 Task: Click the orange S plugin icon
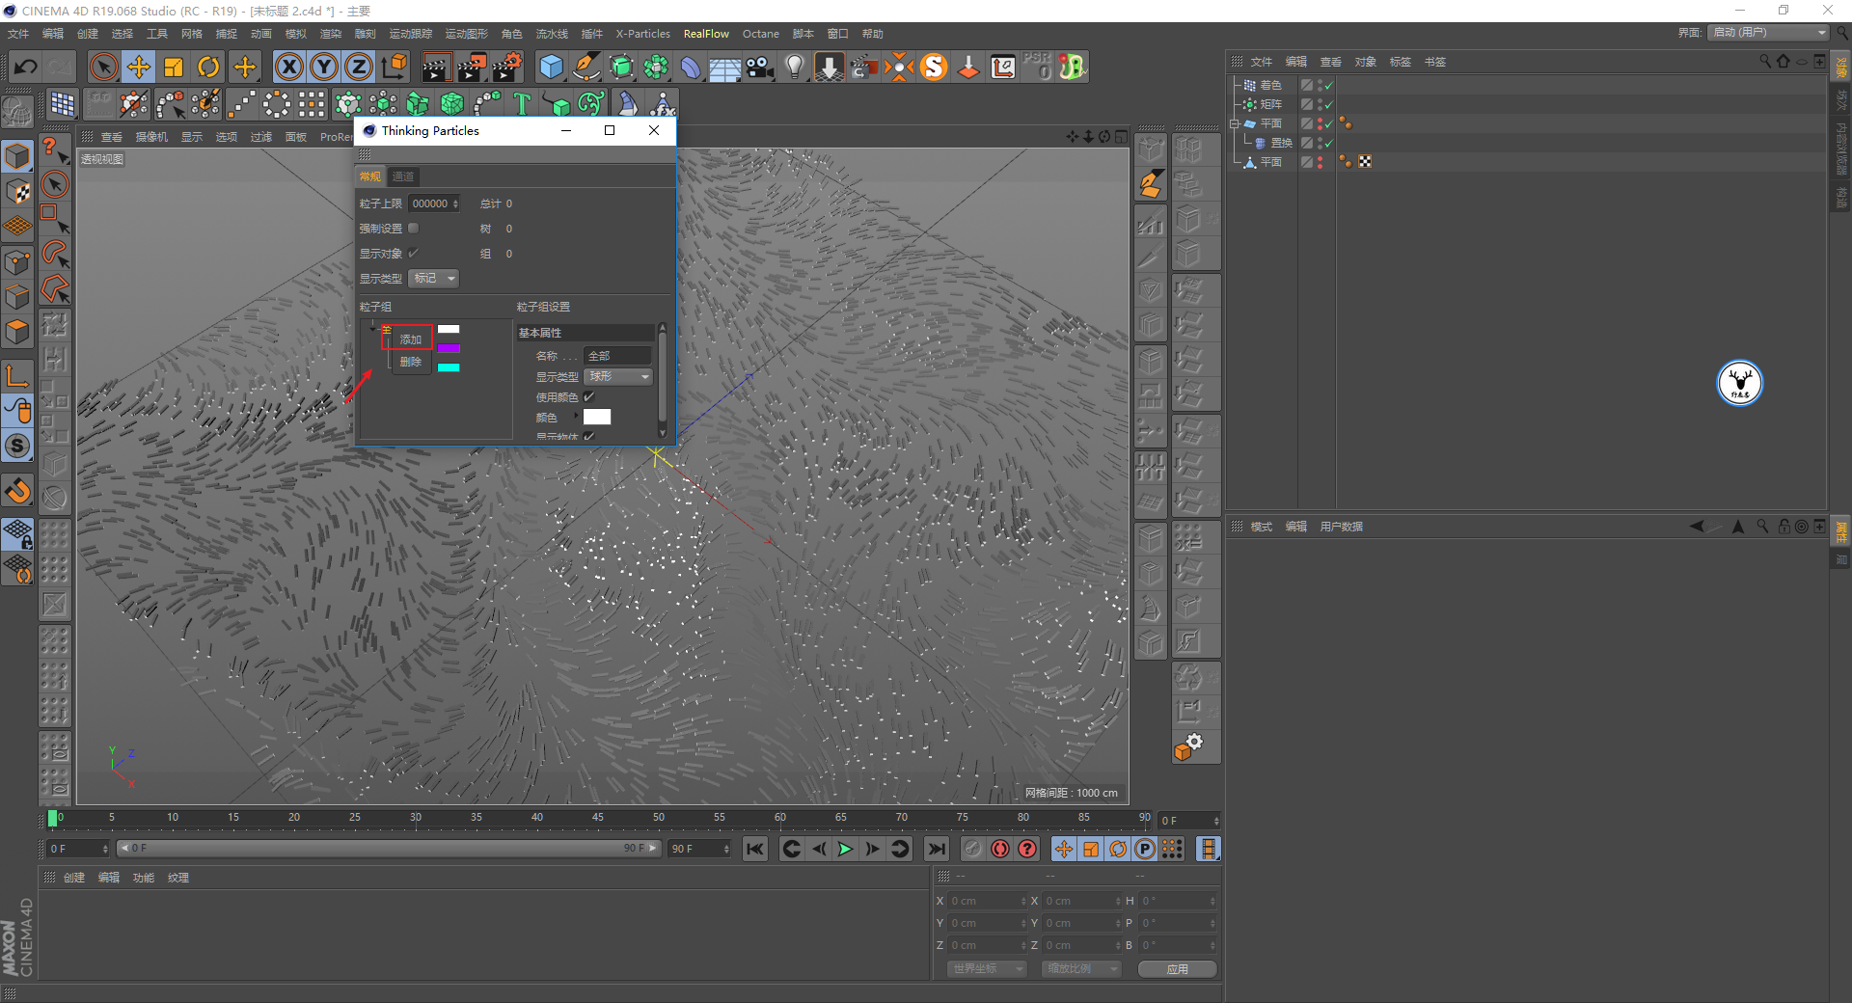point(934,67)
